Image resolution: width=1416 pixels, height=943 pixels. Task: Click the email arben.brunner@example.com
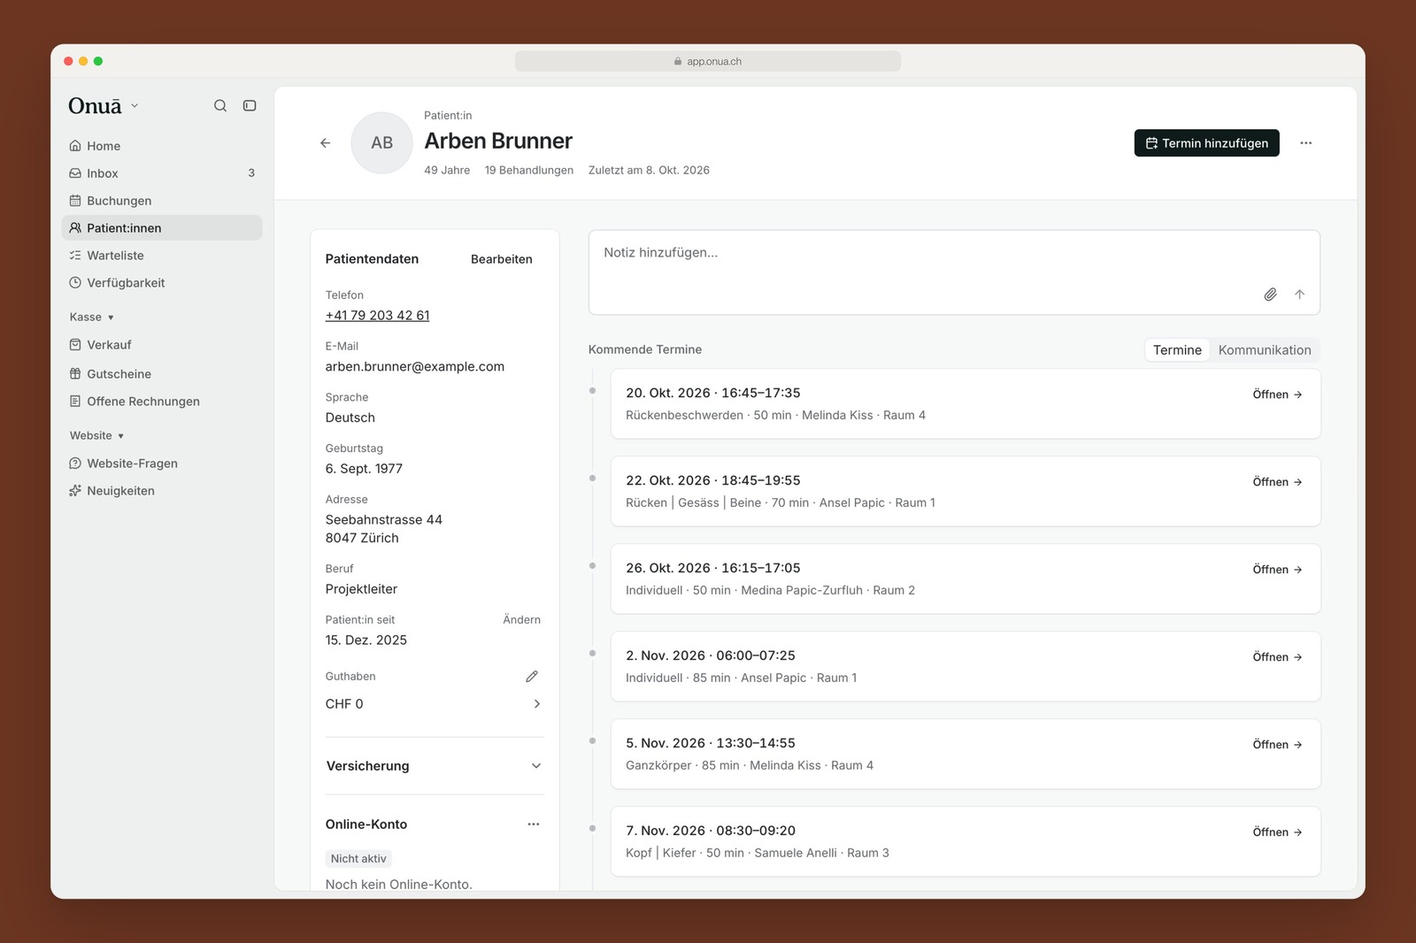(414, 366)
